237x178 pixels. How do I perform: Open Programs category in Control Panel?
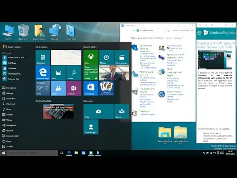point(145,111)
